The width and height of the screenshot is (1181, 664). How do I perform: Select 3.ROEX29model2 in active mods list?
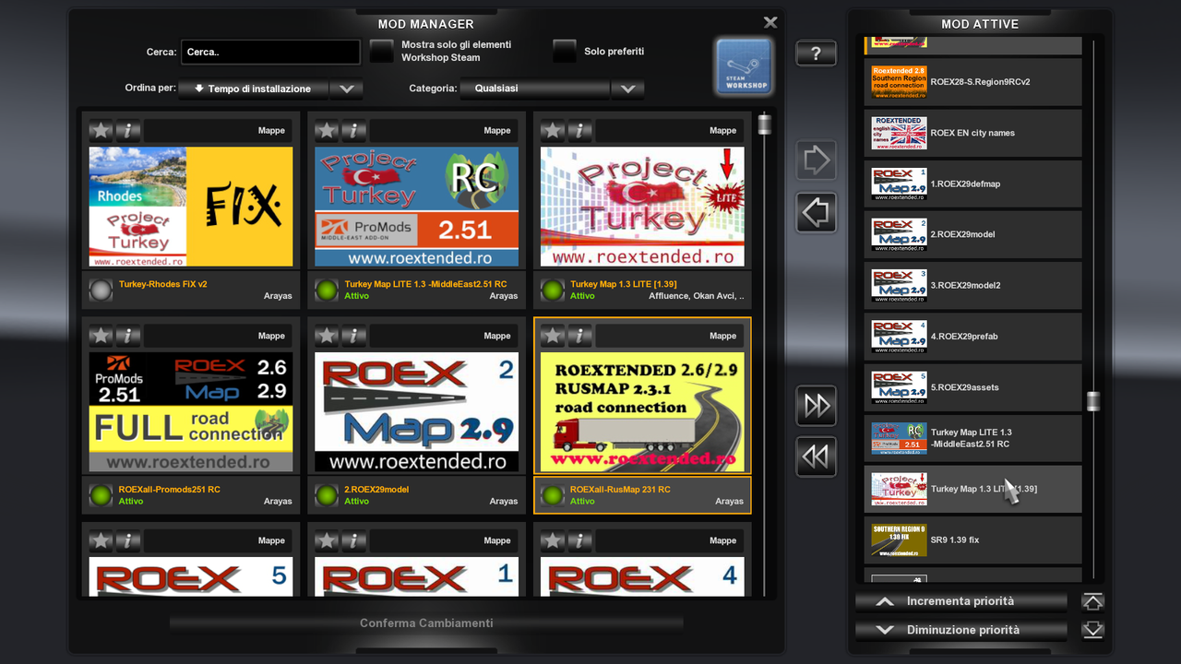pyautogui.click(x=972, y=285)
